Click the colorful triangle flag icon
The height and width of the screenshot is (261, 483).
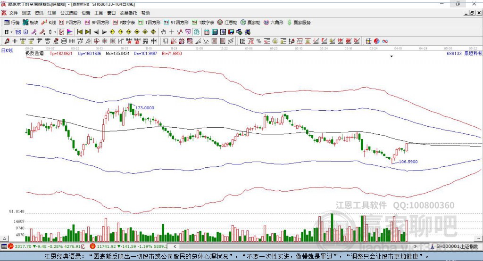(70, 32)
